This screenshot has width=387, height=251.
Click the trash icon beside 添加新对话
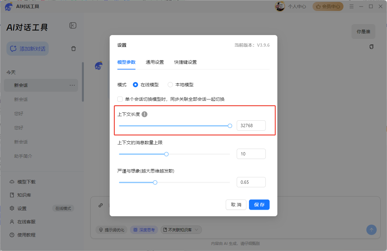coord(73,48)
